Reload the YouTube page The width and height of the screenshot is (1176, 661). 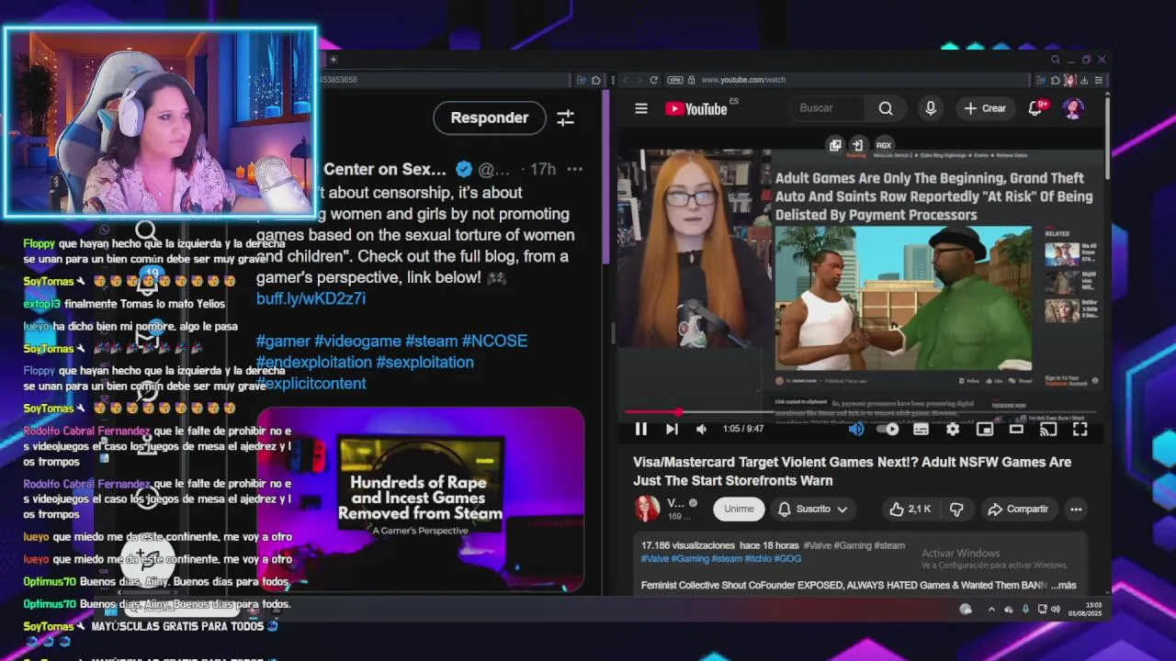coord(653,80)
